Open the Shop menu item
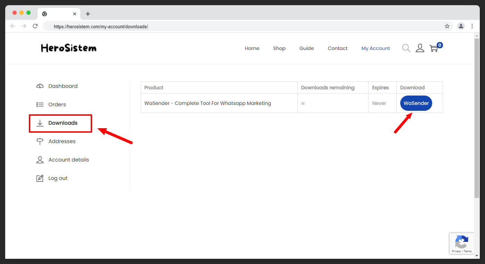 279,48
